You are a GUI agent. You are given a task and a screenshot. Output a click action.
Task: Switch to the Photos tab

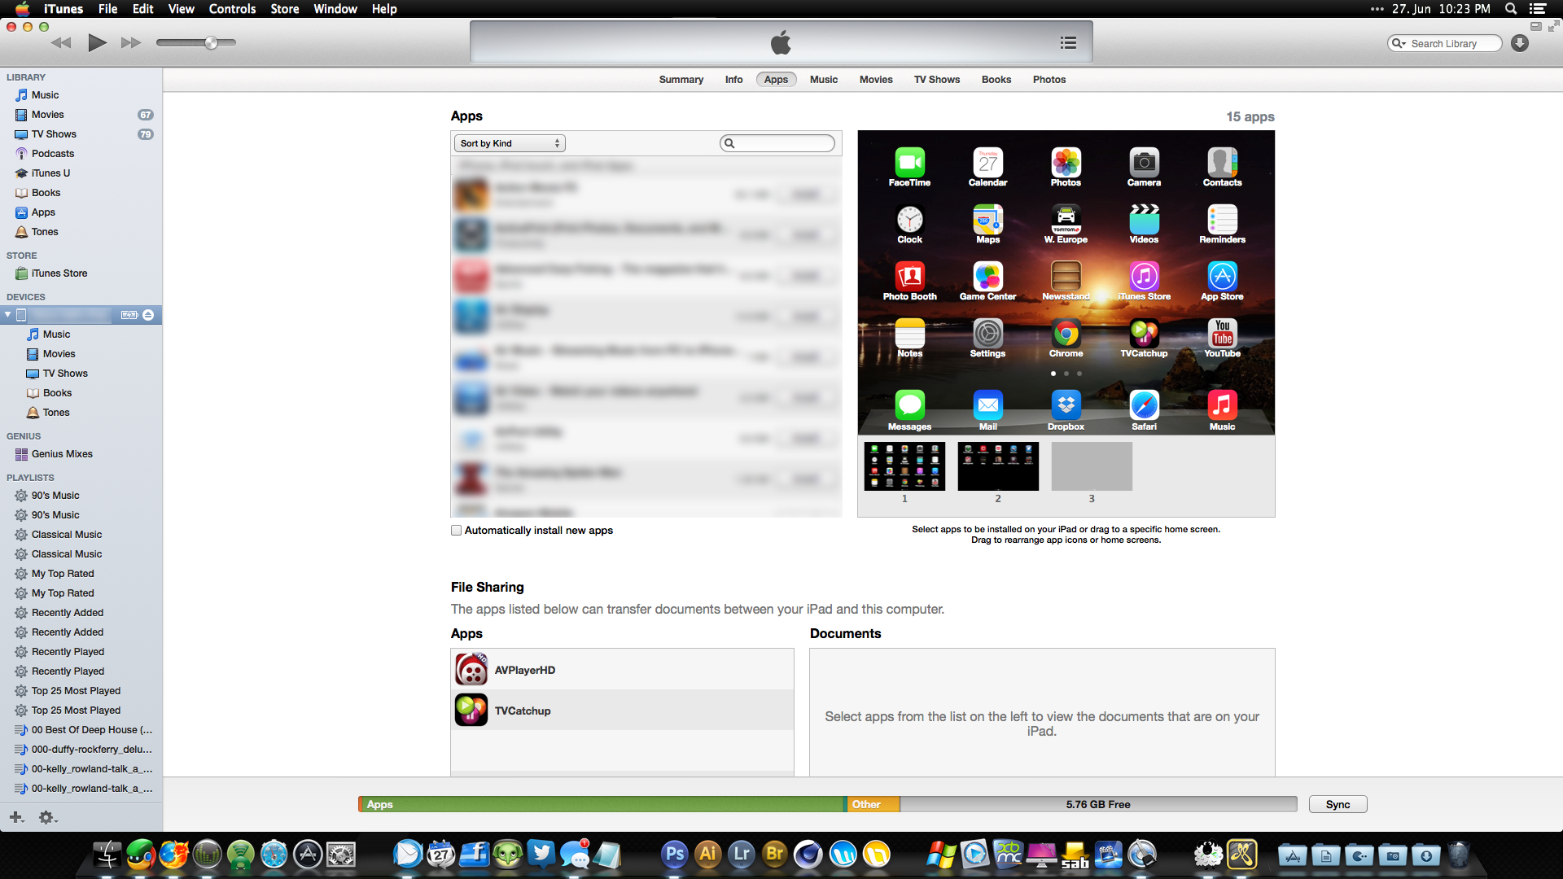pyautogui.click(x=1049, y=80)
